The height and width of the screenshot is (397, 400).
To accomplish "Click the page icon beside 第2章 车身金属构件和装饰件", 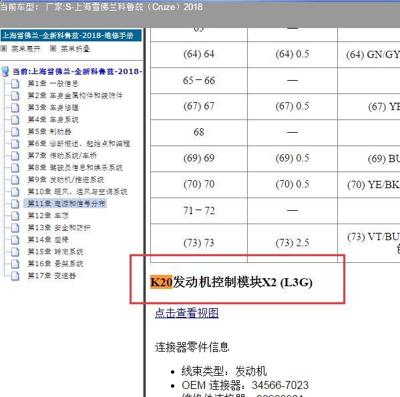I will point(15,95).
